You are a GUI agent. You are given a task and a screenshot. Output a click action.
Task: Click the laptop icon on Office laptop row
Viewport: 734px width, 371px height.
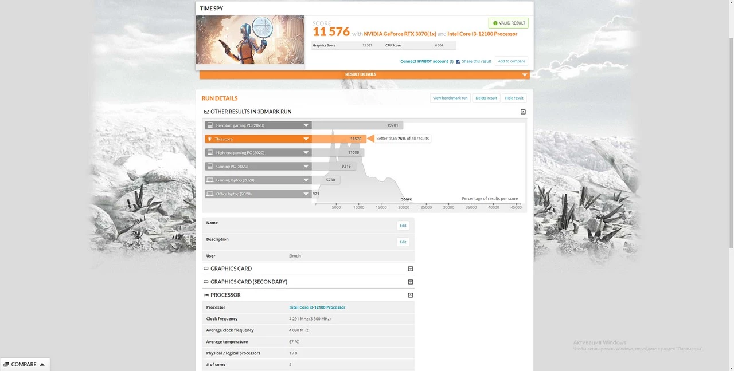coord(210,194)
